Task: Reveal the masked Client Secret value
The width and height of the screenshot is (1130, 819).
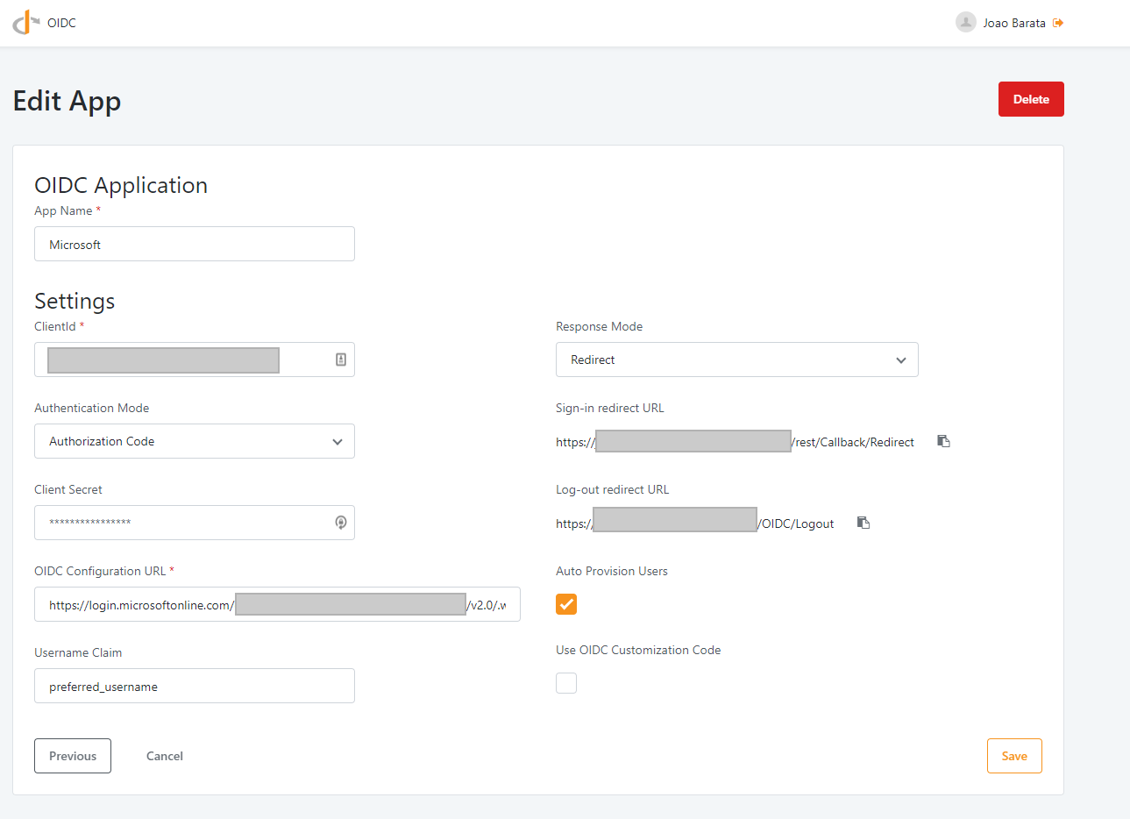Action: point(340,522)
